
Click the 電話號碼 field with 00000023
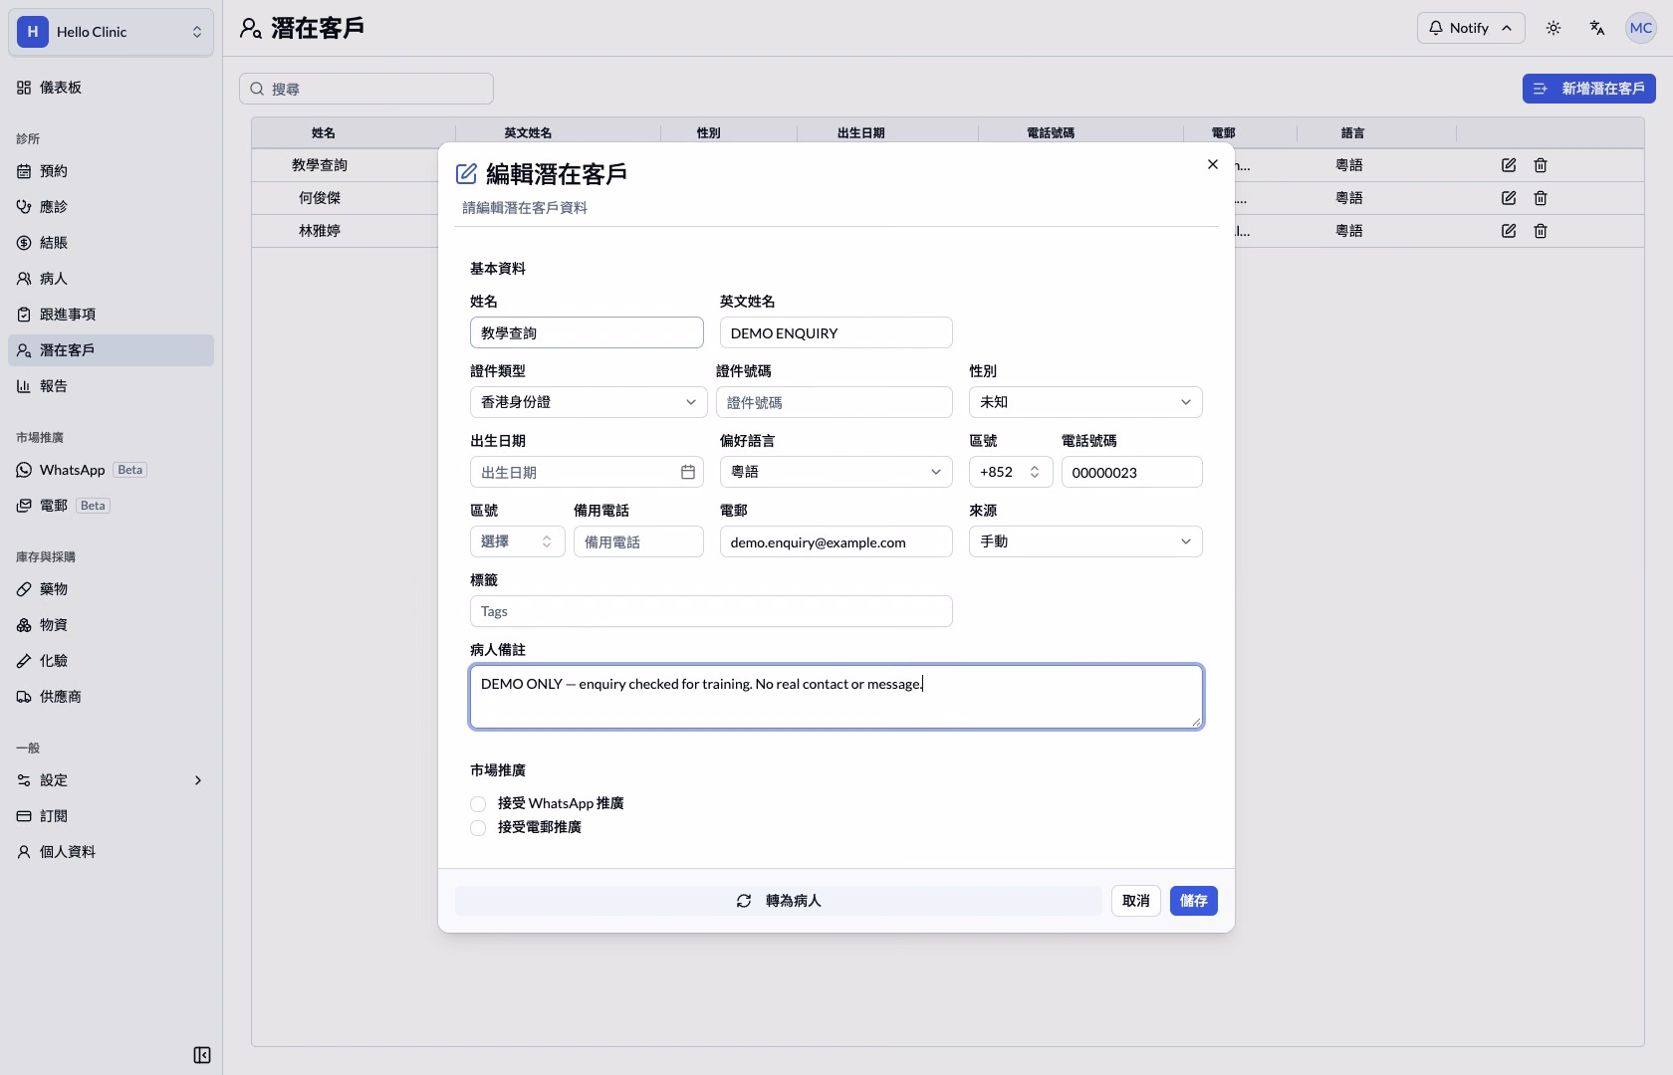click(1132, 472)
